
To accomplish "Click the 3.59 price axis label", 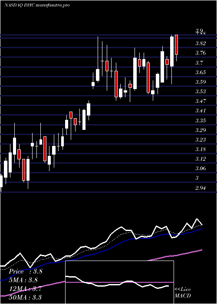I will point(201,82).
